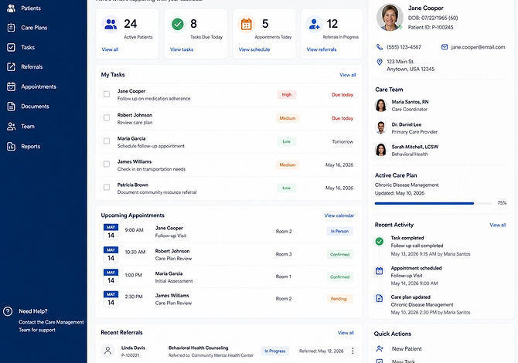Go to Patients in the sidebar menu
The height and width of the screenshot is (363, 518).
point(31,8)
